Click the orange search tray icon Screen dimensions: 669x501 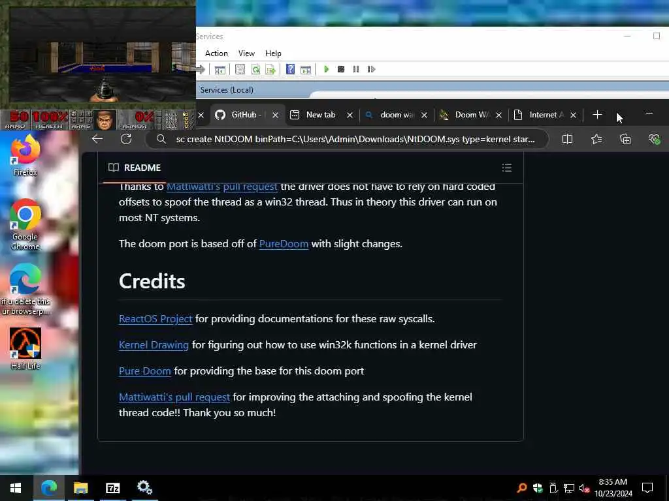point(521,488)
